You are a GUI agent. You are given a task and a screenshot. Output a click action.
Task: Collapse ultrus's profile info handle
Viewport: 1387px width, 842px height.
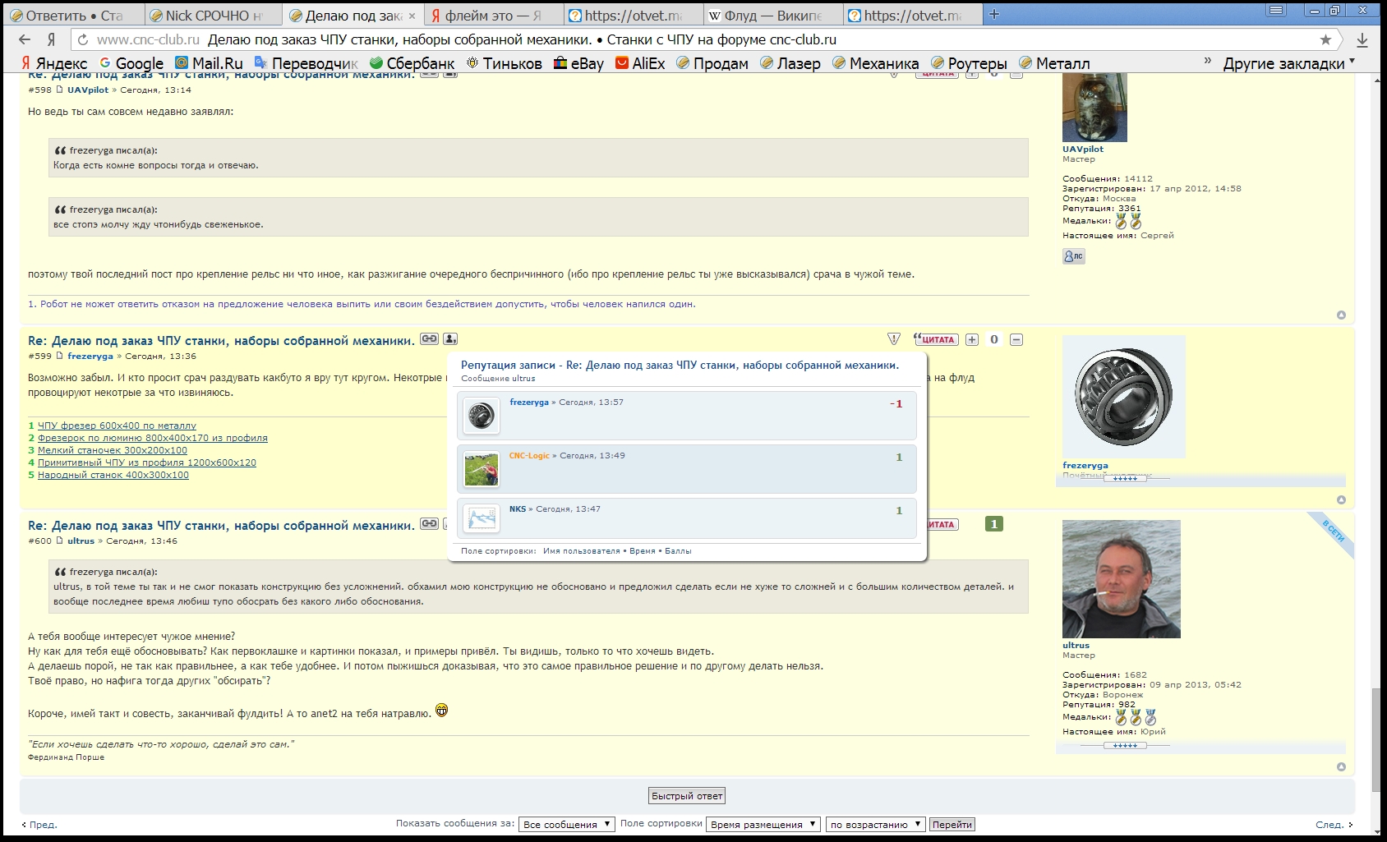1125,745
